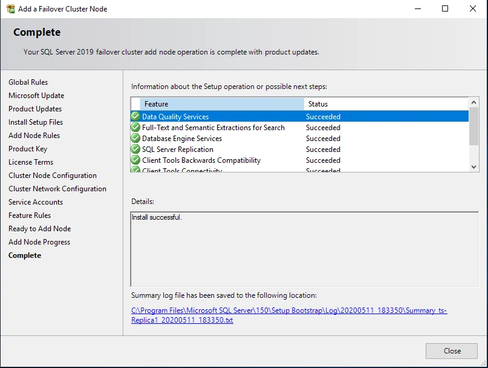Select Full-Text and Semantic Extractions for Search row

click(299, 127)
